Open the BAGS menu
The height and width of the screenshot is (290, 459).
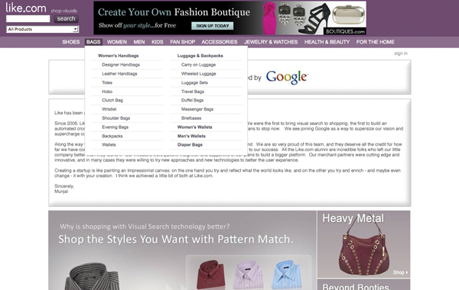[x=93, y=42]
